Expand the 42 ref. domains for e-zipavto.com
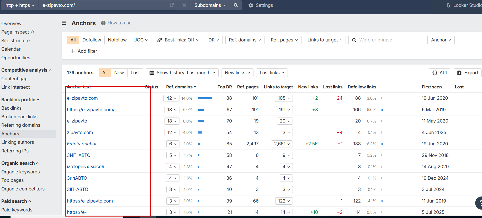Screen dimensions: 482x218 pyautogui.click(x=171, y=98)
